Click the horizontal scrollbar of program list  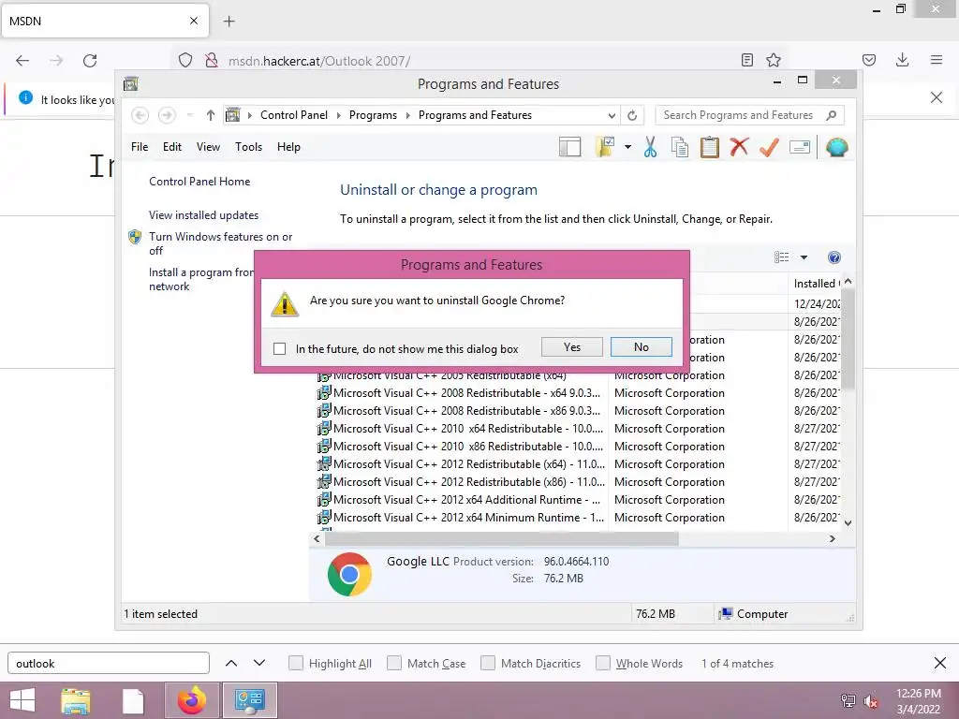(x=502, y=538)
